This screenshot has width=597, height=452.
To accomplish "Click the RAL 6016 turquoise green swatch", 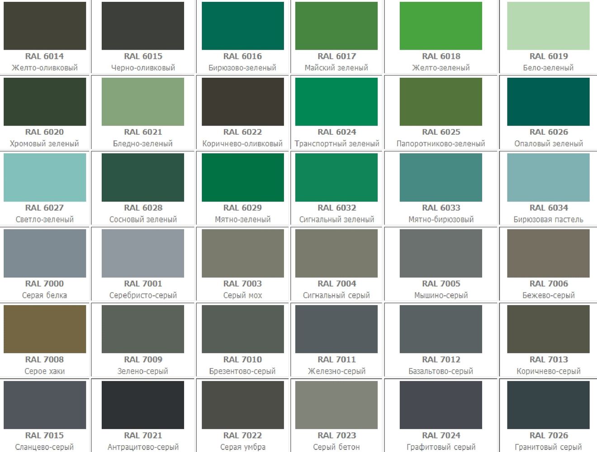I will tap(242, 25).
